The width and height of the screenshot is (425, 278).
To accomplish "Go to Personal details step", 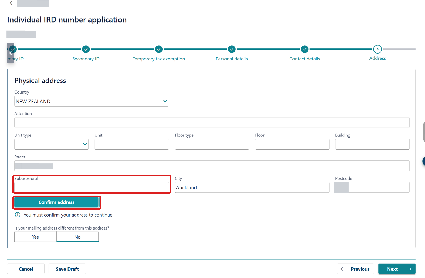I will (232, 59).
